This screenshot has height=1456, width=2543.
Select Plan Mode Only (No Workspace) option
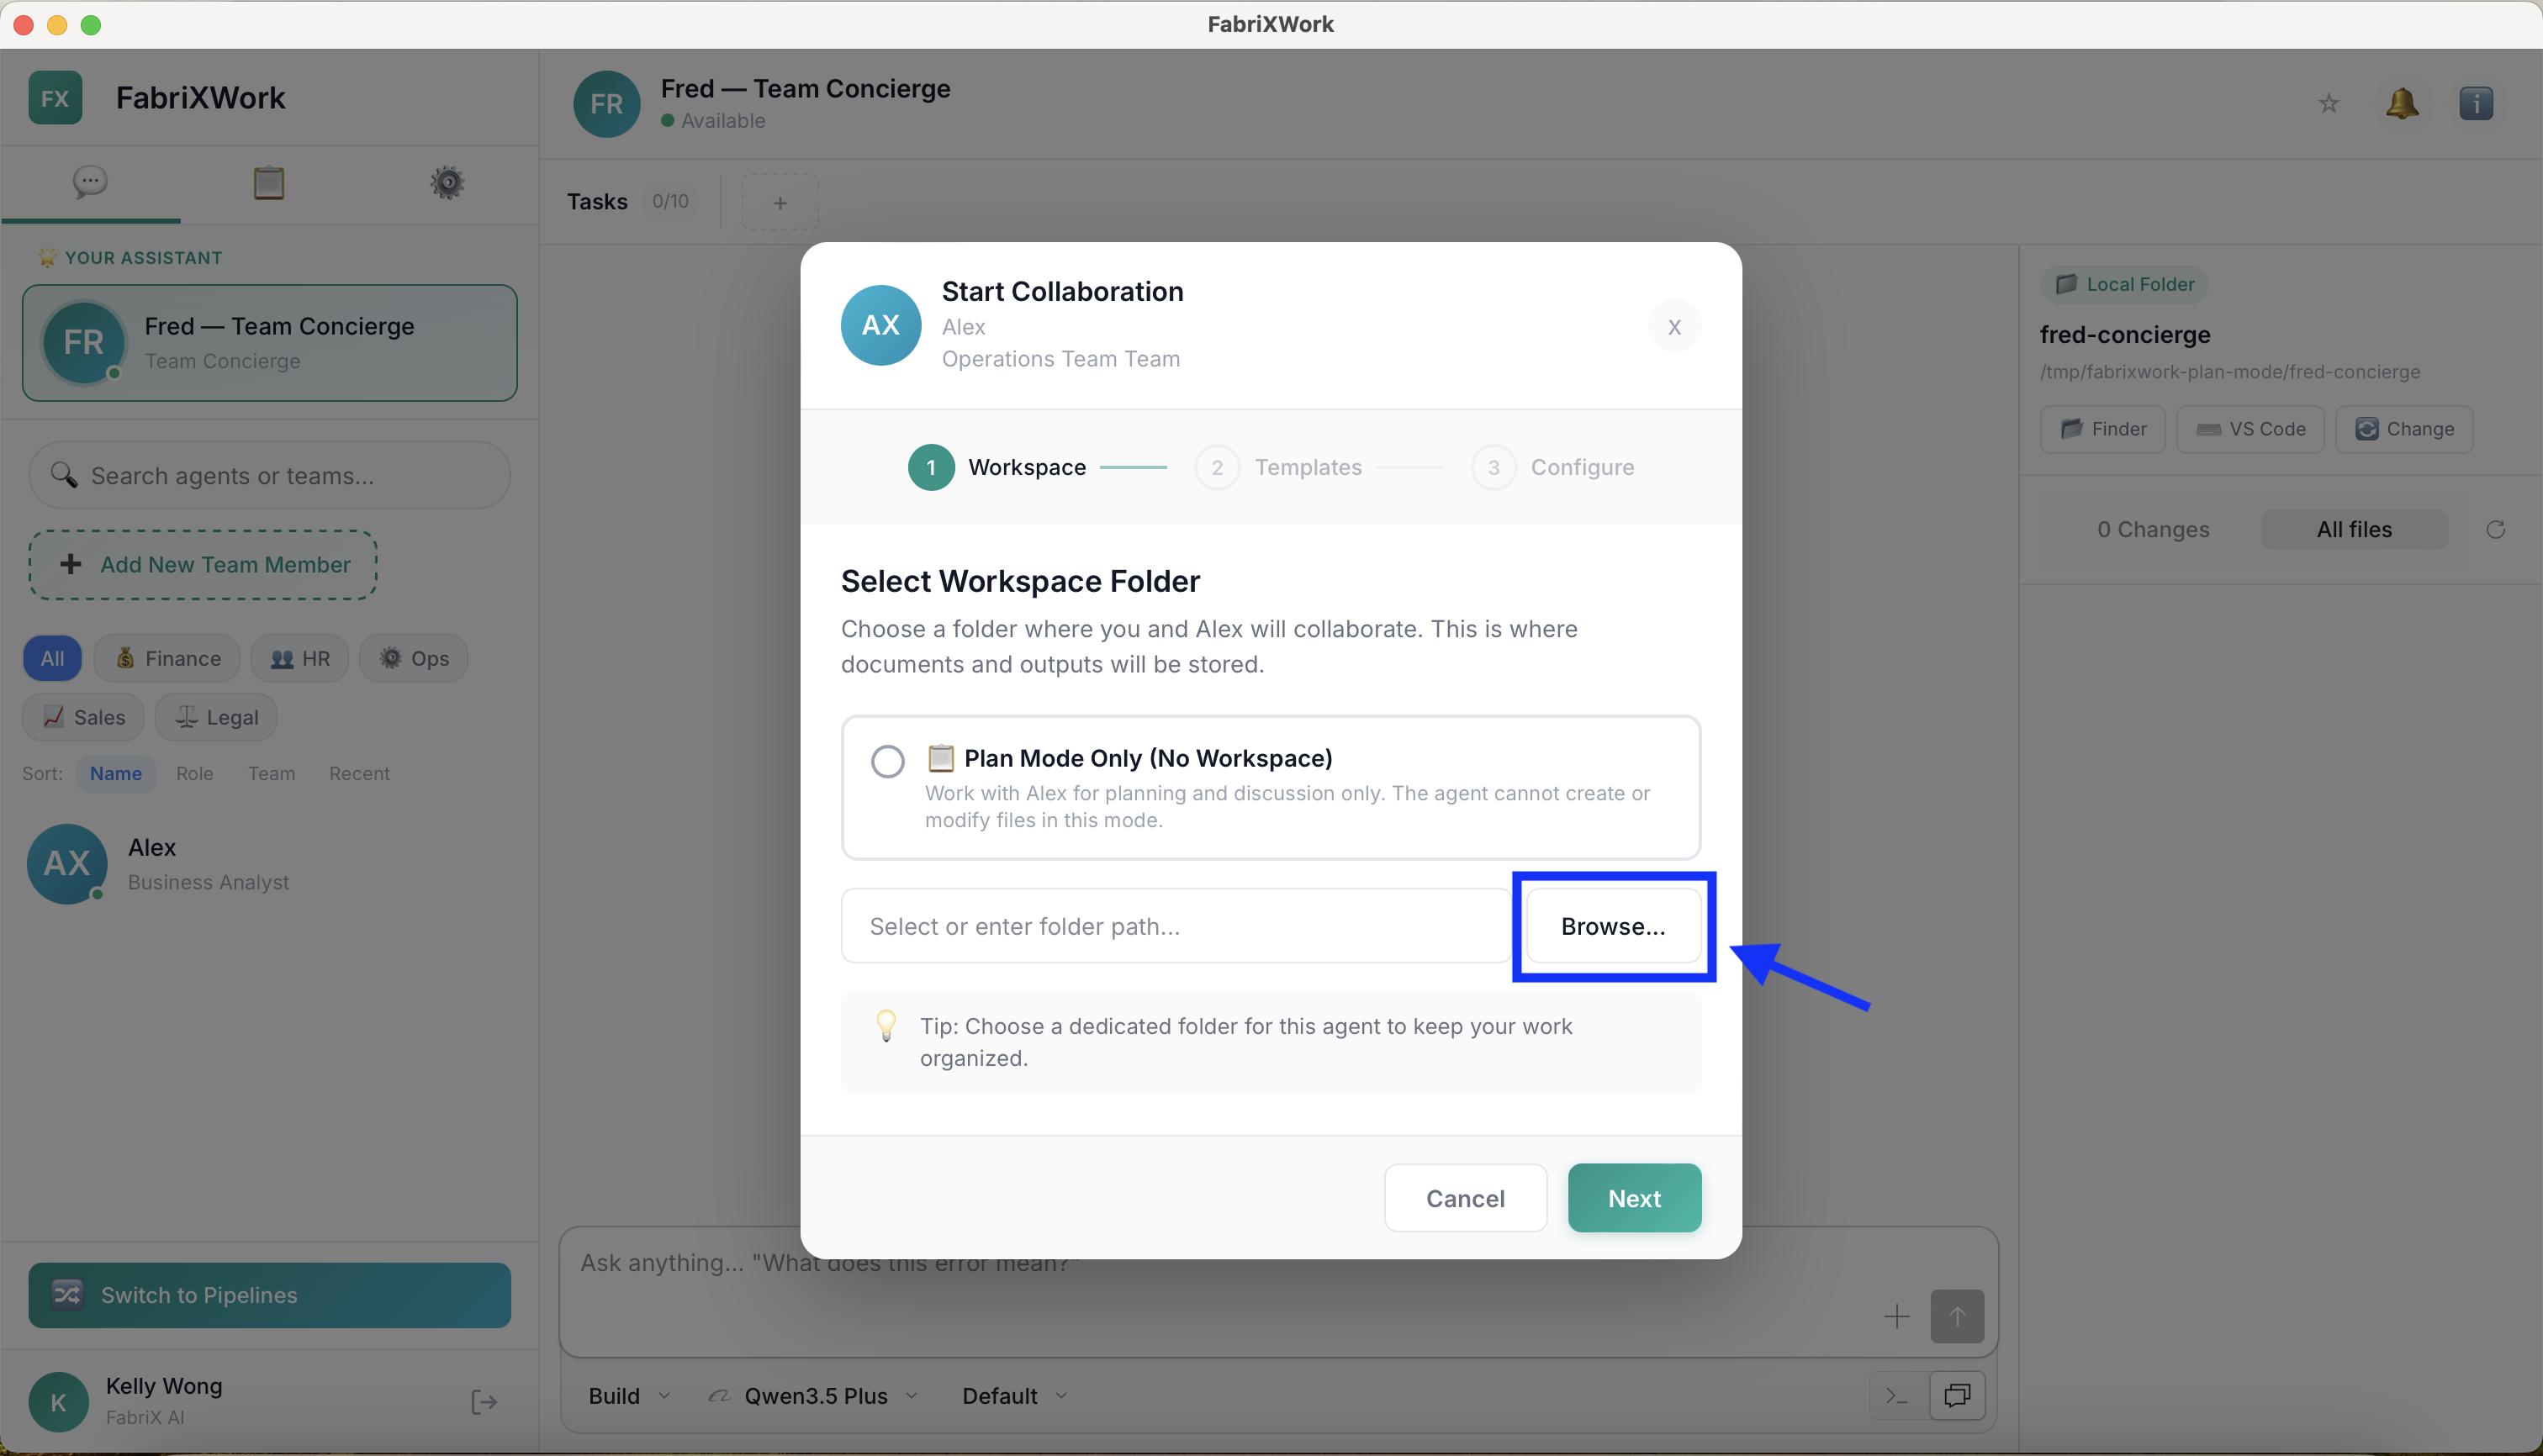(x=887, y=760)
